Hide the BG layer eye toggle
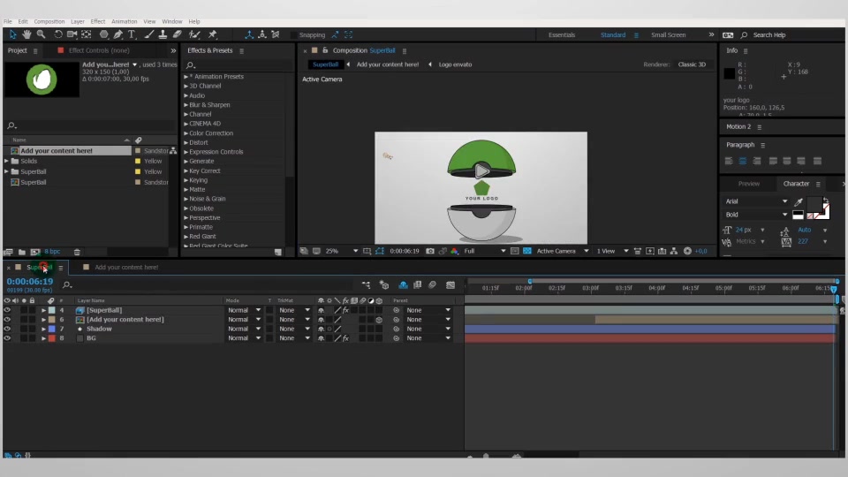Screen dimensions: 848x477 pos(7,338)
